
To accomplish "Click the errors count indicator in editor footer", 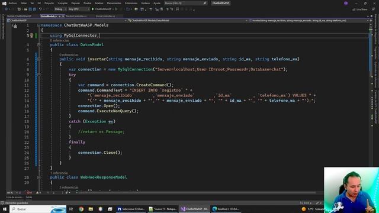I will (29, 193).
